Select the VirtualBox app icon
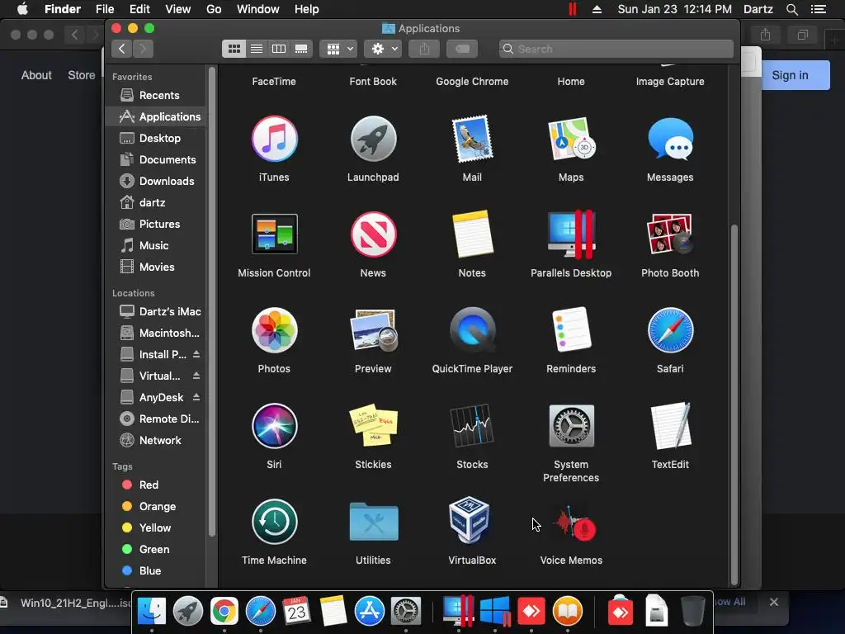Screen dimensions: 845x634 pyautogui.click(x=470, y=520)
